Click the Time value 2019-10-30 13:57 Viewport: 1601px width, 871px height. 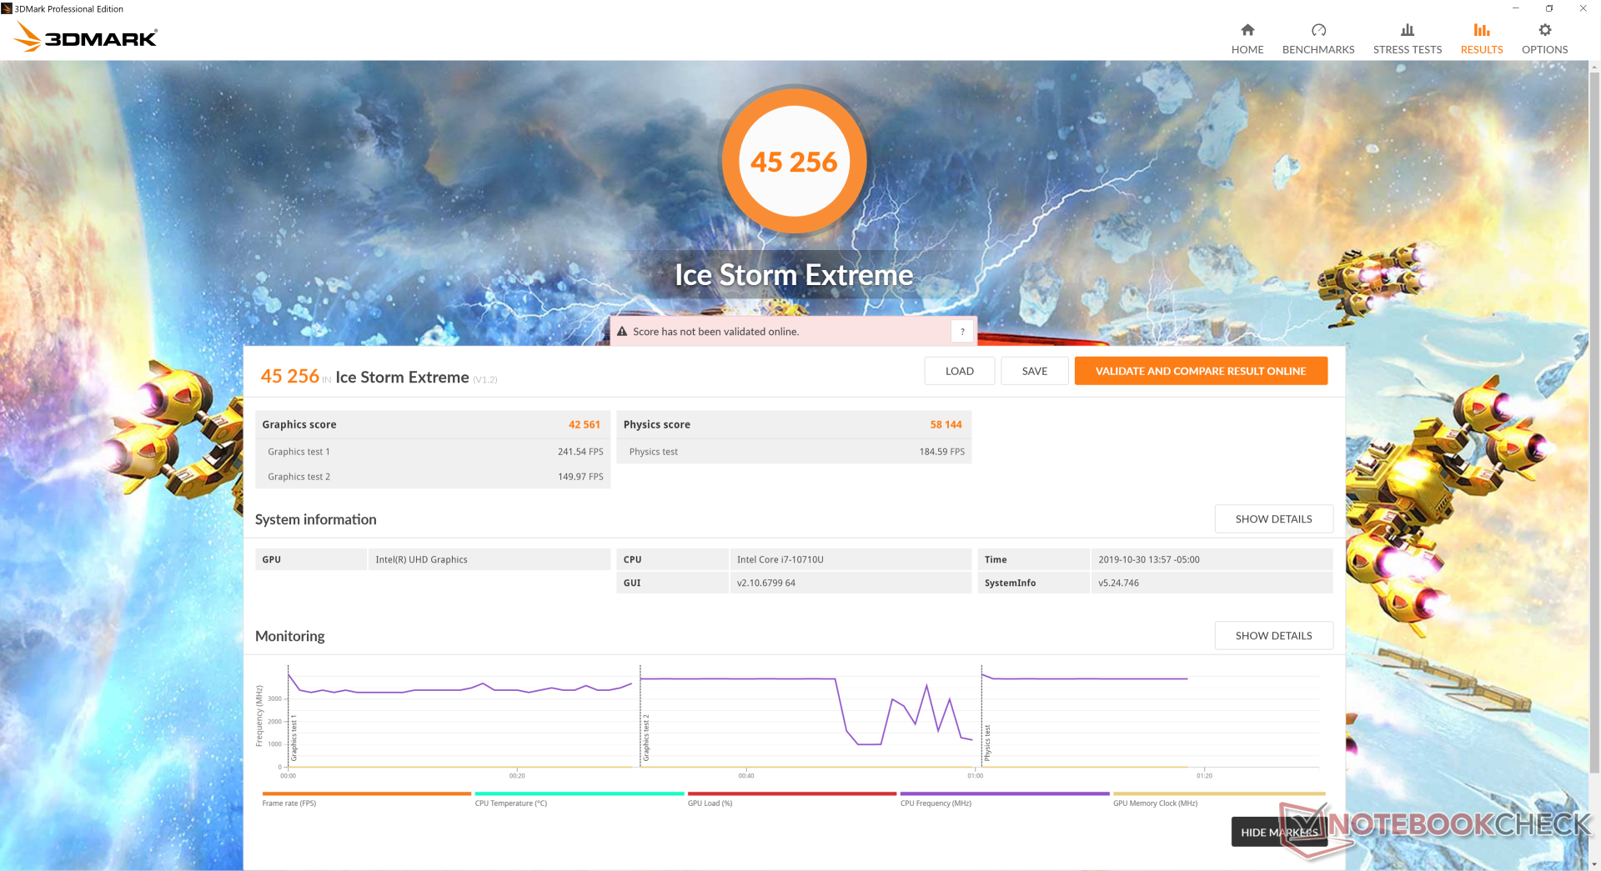1149,559
